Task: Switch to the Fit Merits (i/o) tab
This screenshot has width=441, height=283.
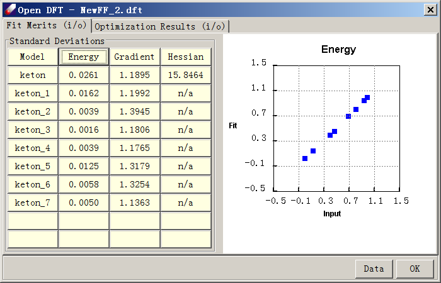Action: pos(47,26)
